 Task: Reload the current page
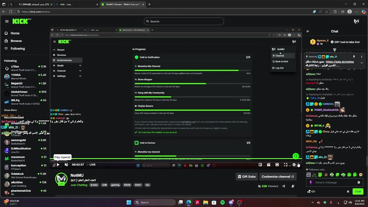11,12
